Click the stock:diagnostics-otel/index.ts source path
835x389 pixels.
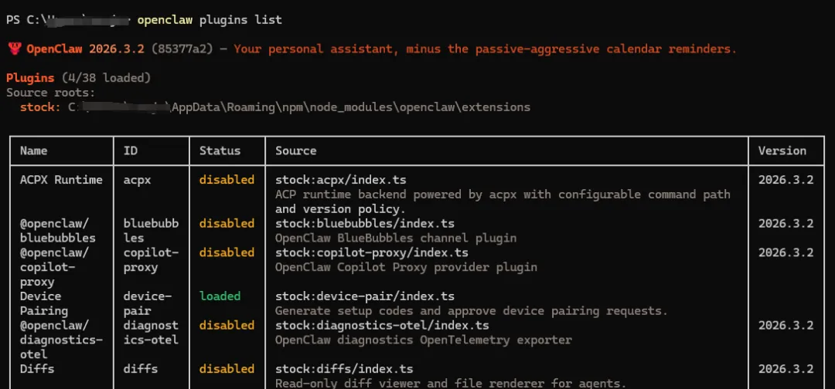click(382, 326)
